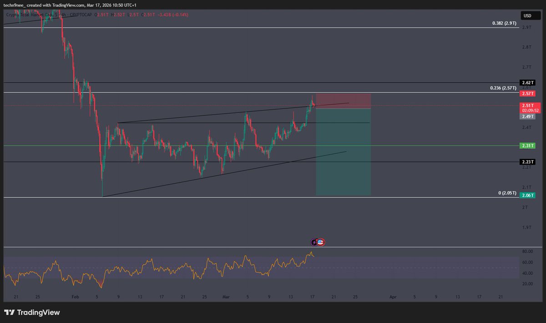The height and width of the screenshot is (323, 546).
Task: Click the -3.43B (-0.14%) change value
Action: [172, 15]
